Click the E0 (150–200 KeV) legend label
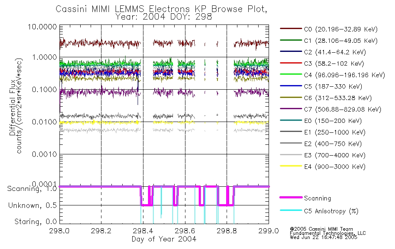The image size is (395, 249). [333, 121]
